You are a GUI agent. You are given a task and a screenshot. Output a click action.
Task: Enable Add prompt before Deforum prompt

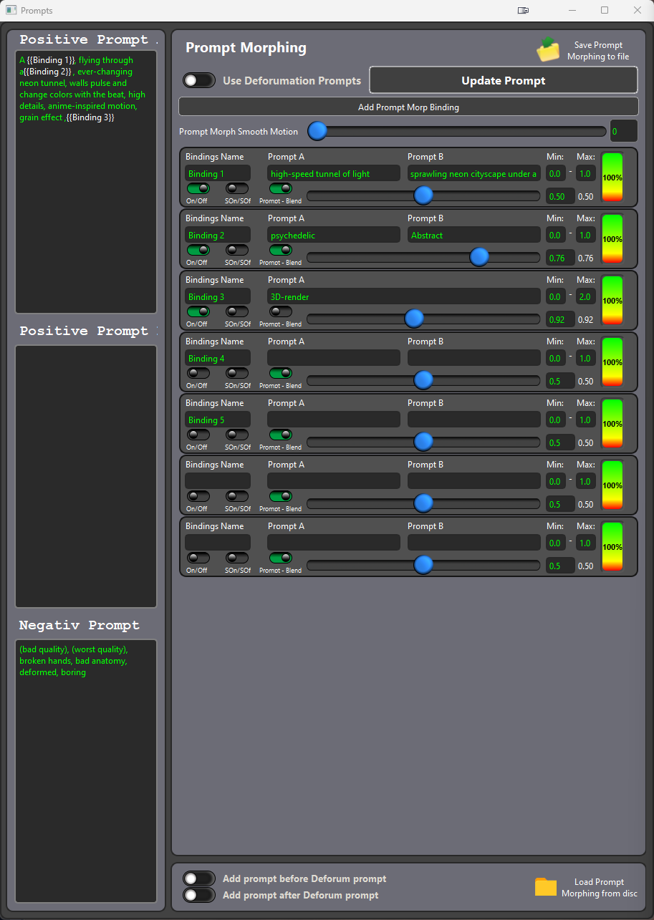[198, 878]
